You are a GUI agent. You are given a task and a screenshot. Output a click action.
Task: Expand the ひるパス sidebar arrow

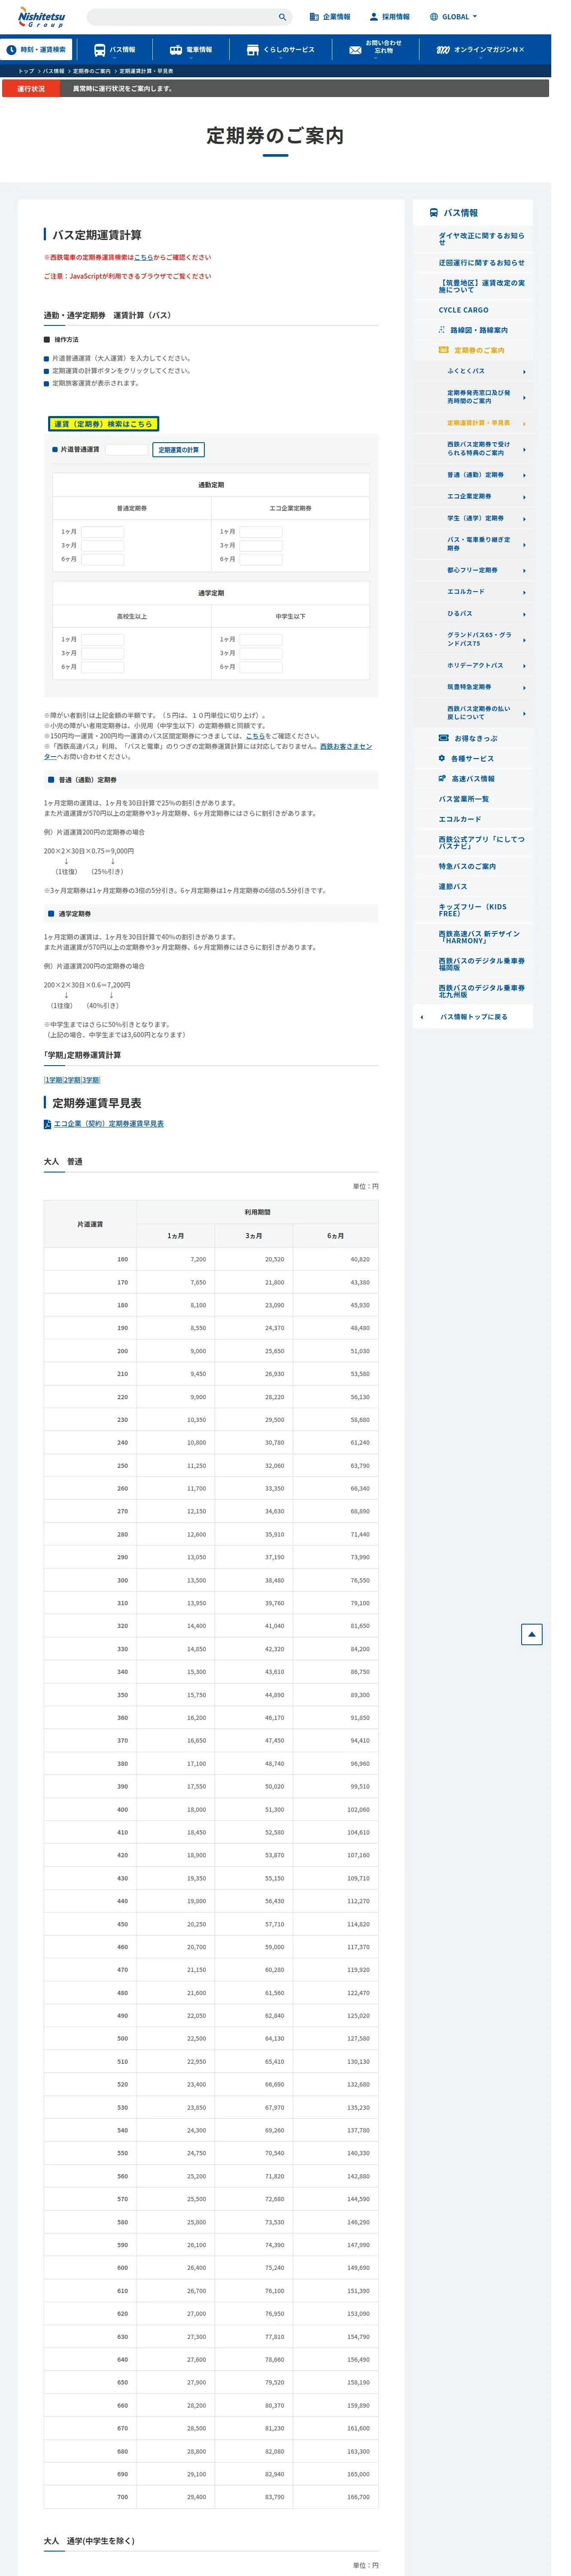coord(524,614)
